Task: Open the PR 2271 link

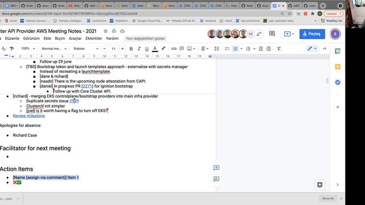Action: tap(87, 86)
